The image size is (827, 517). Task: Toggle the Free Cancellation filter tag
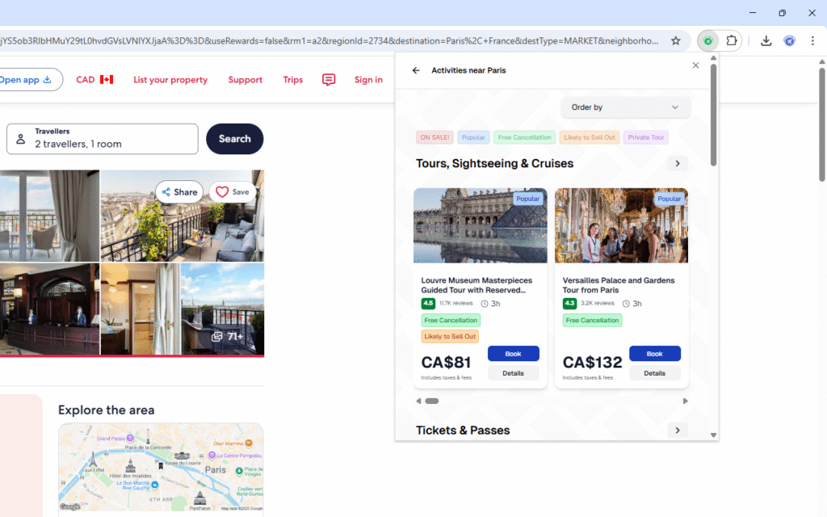click(x=525, y=137)
